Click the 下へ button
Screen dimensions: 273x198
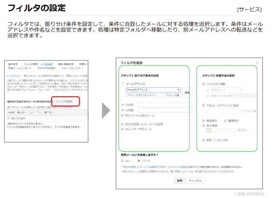(39, 113)
